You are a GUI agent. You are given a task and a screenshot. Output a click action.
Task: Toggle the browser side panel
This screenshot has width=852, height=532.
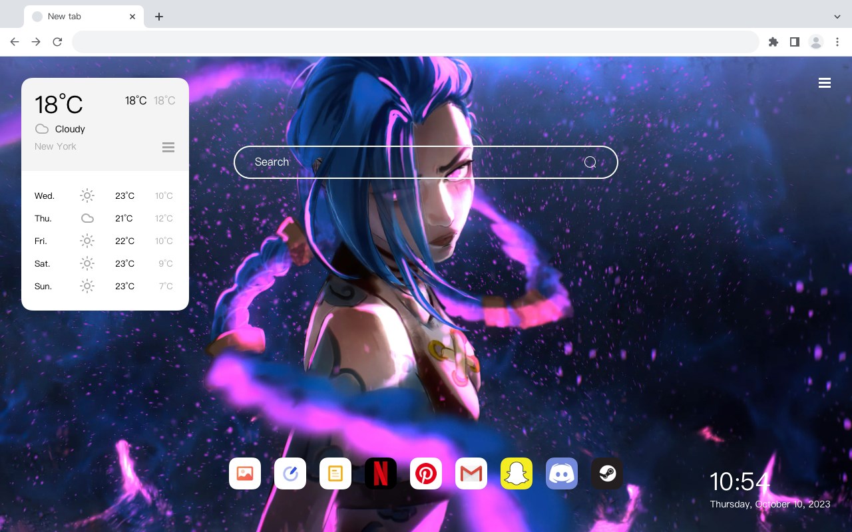coord(794,42)
